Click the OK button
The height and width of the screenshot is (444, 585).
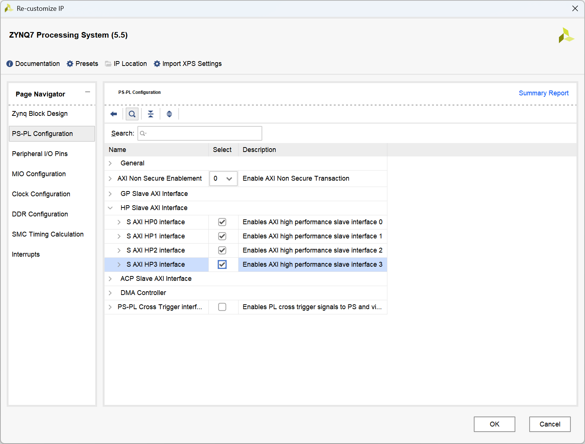pyautogui.click(x=495, y=424)
